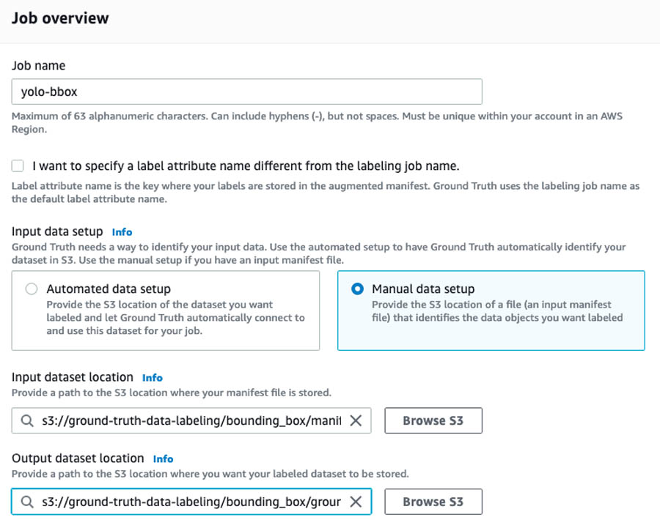Check the label attribute name checkbox
The height and width of the screenshot is (520, 660).
(18, 166)
